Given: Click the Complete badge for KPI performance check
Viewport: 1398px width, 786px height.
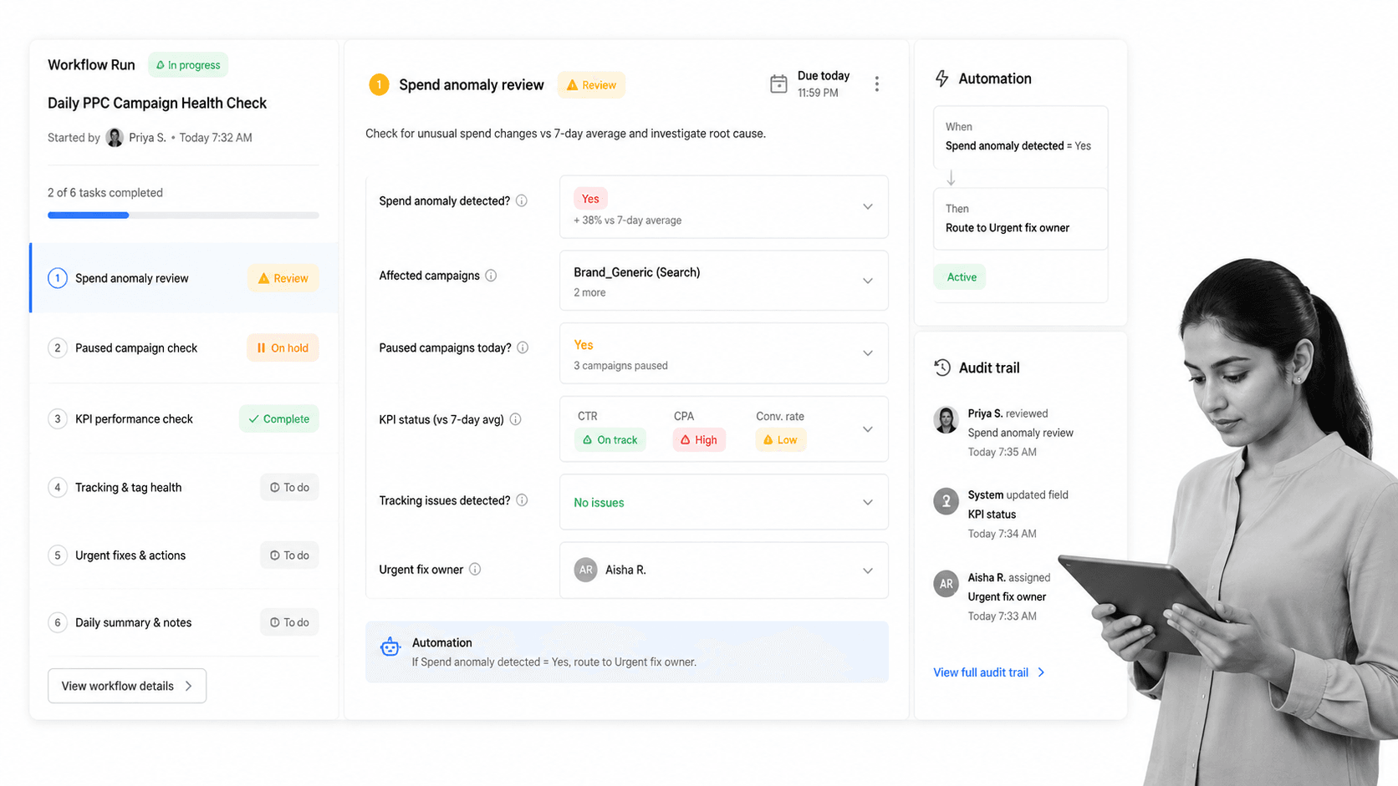Looking at the screenshot, I should [279, 419].
